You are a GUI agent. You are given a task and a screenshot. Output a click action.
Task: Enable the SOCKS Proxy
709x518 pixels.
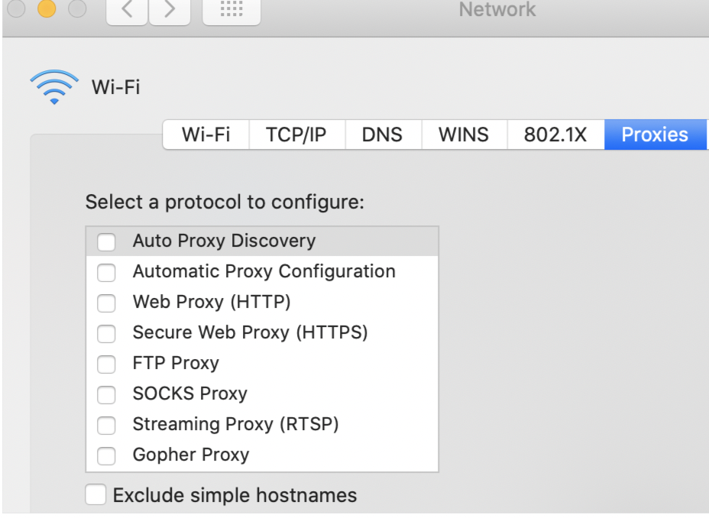pyautogui.click(x=106, y=393)
